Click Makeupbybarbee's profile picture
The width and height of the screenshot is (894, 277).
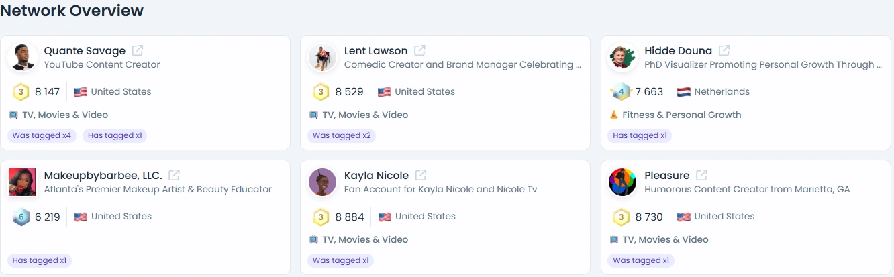coord(22,182)
